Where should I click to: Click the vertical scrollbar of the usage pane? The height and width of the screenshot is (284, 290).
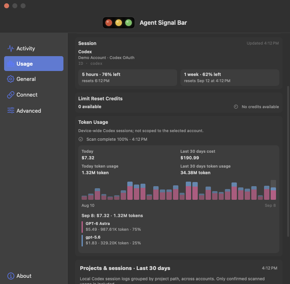pos(288,161)
